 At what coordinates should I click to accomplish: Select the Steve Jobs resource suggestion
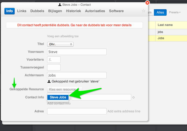(x=58, y=97)
